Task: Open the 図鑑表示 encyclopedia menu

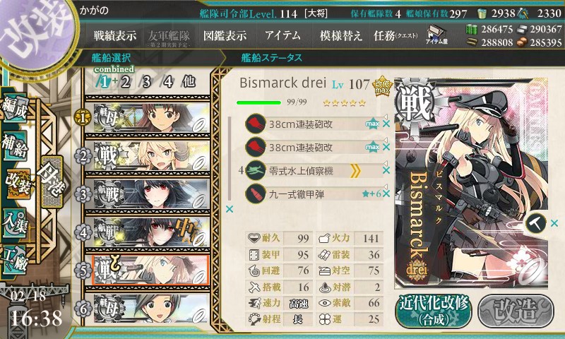Action: 225,35
